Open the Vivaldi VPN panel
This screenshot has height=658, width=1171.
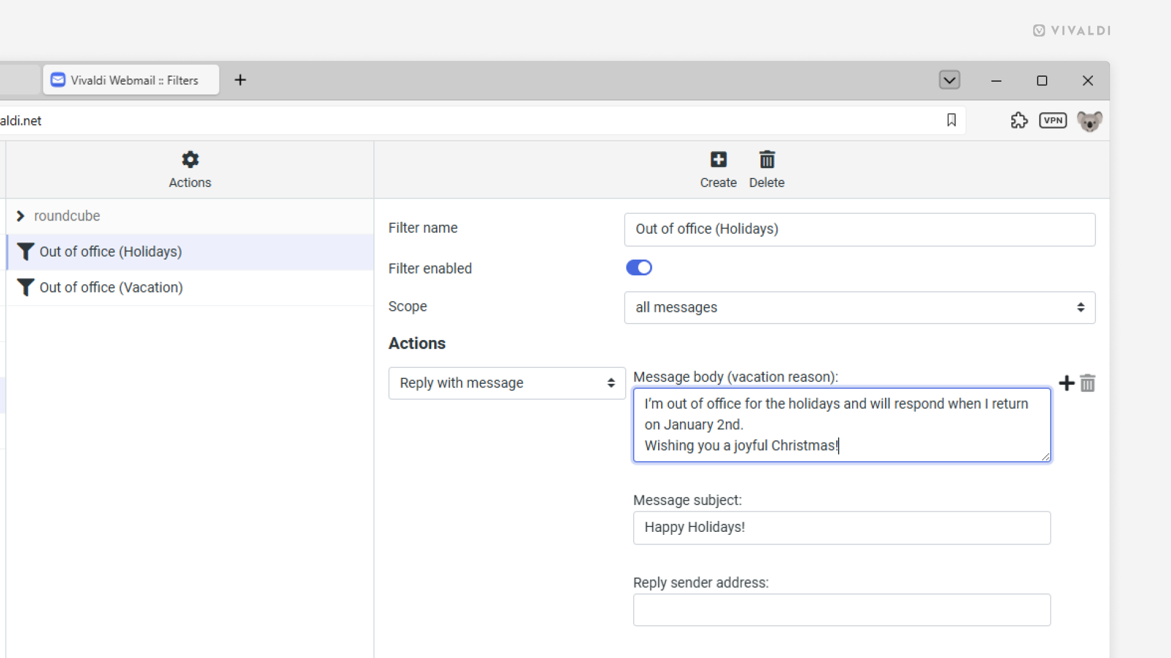tap(1053, 120)
